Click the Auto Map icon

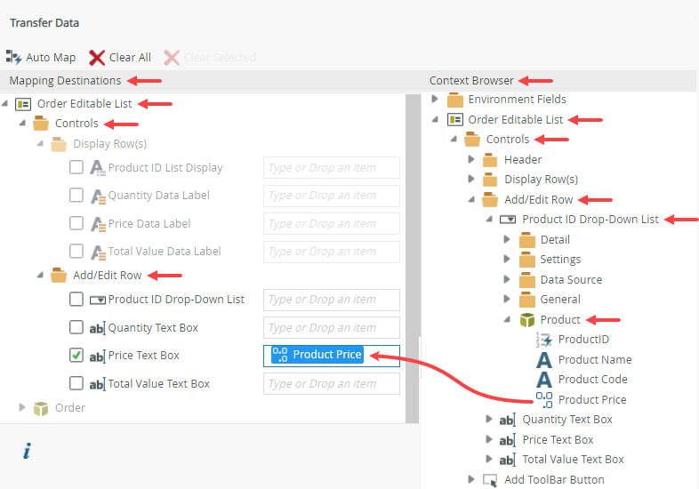click(13, 57)
